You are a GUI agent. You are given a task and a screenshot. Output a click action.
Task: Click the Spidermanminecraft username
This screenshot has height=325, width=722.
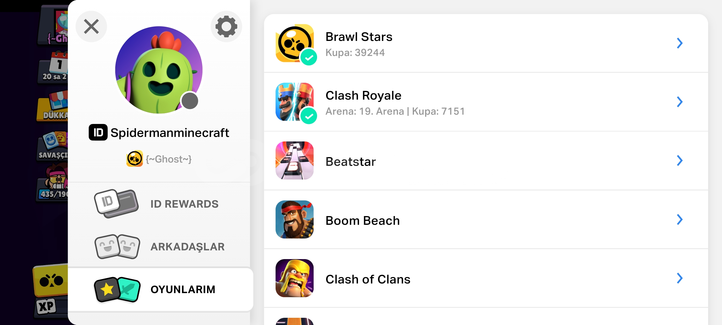[170, 133]
